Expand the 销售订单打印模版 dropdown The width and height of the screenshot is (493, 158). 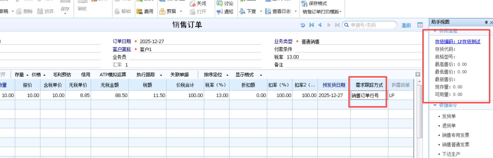click(340, 12)
